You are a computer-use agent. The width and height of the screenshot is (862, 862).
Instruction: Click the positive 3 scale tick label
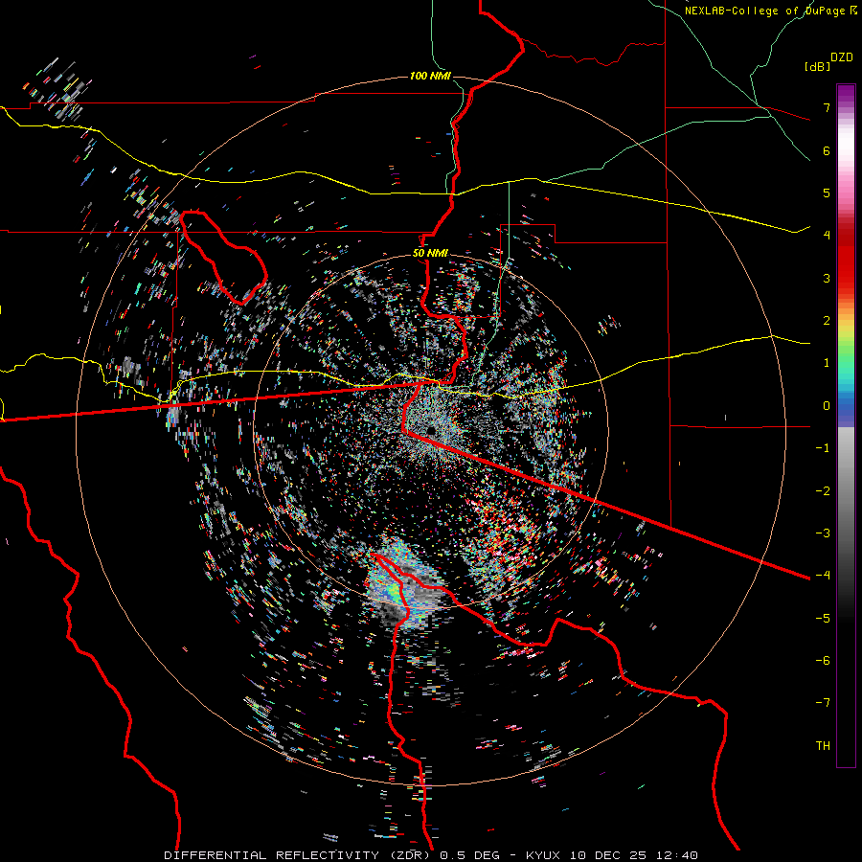(x=827, y=278)
